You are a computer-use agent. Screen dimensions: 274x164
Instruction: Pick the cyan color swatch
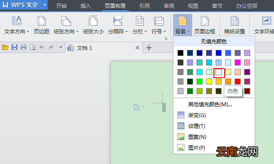coord(200,72)
